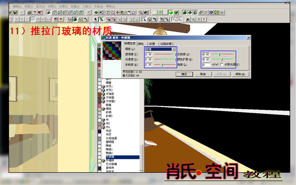The width and height of the screenshot is (296, 185).
Task: Click the green wireframe cube display icon
Action: coord(160,12)
